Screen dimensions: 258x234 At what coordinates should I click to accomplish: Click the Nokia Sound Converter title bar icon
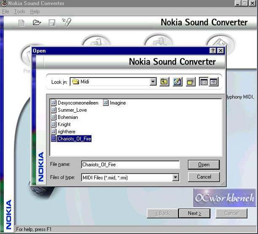[x=4, y=3]
